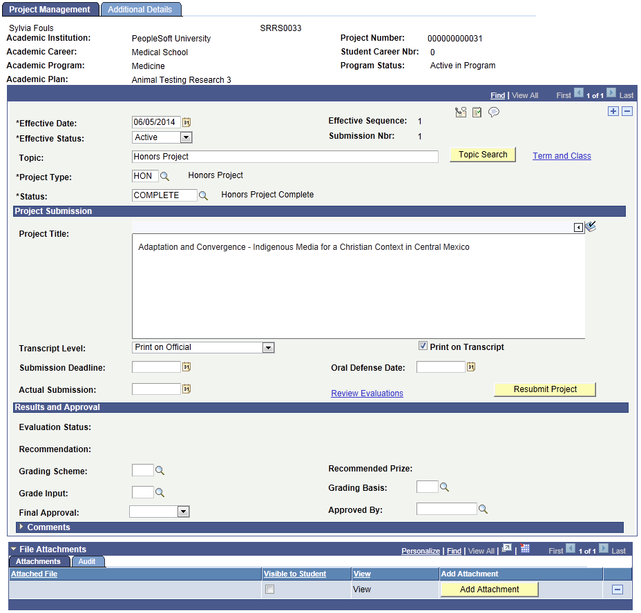Open the Transcript Level dropdown
The image size is (641, 613).
269,347
